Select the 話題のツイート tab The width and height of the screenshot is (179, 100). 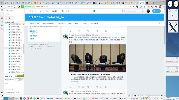click(x=34, y=23)
